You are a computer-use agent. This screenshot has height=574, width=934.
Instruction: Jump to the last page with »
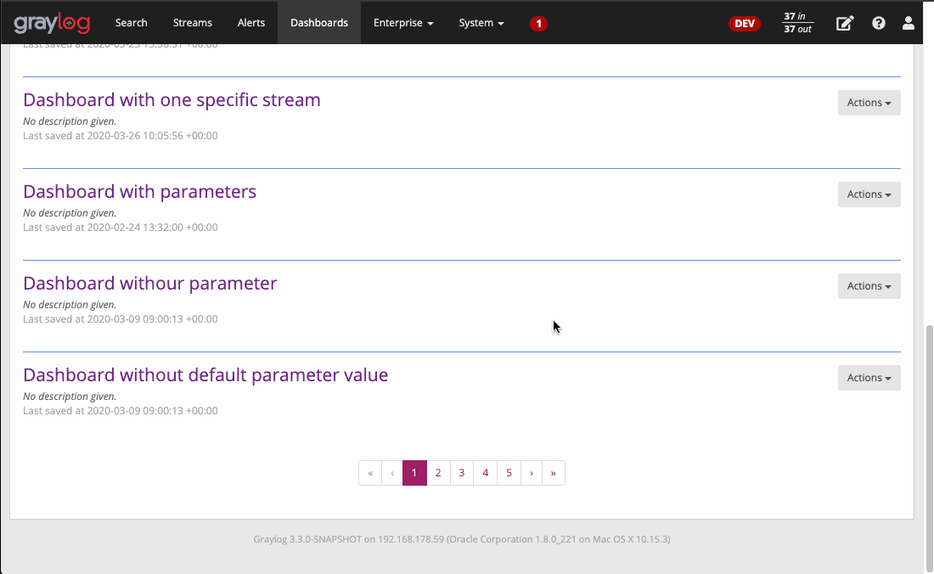tap(553, 473)
